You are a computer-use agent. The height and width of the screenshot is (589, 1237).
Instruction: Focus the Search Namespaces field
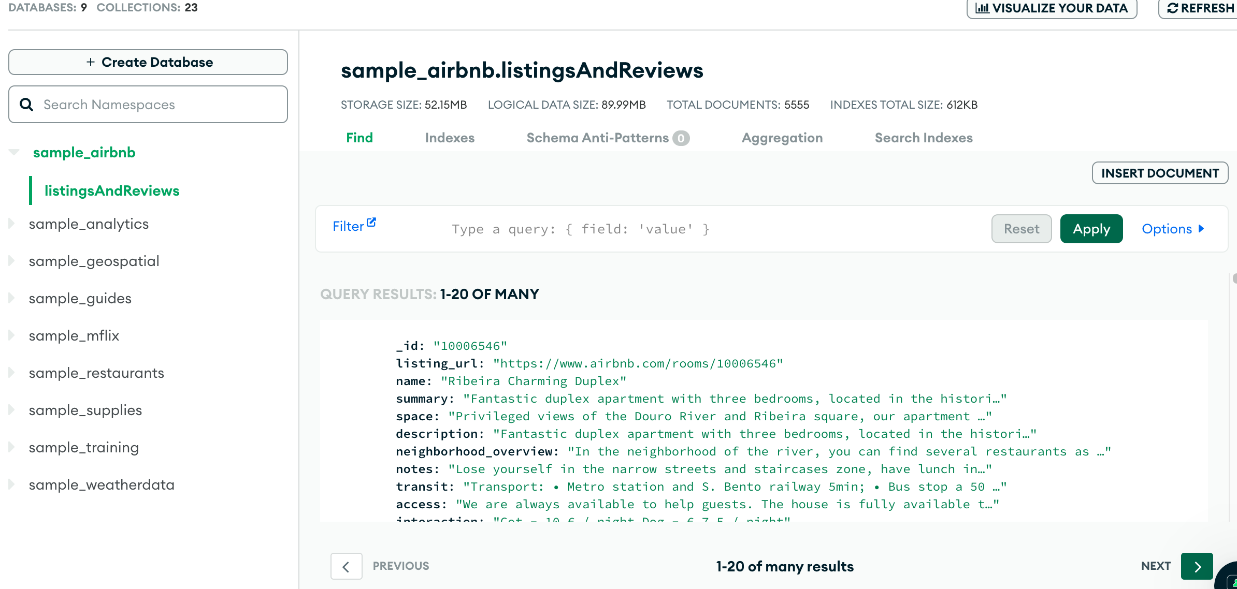148,105
